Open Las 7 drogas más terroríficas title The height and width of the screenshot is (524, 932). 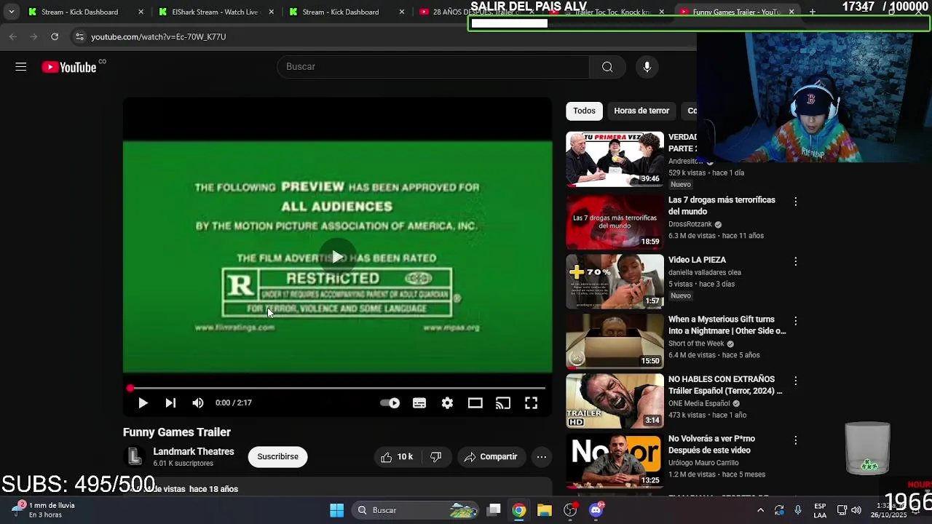pyautogui.click(x=722, y=205)
